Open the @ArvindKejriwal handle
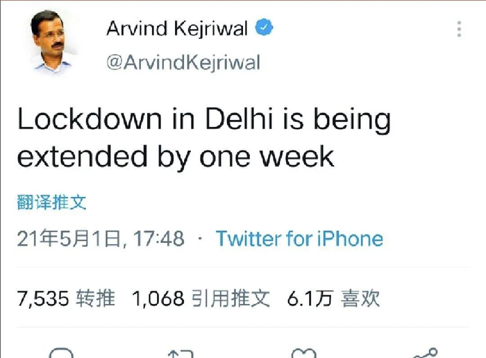The width and height of the screenshot is (486, 358). [183, 62]
